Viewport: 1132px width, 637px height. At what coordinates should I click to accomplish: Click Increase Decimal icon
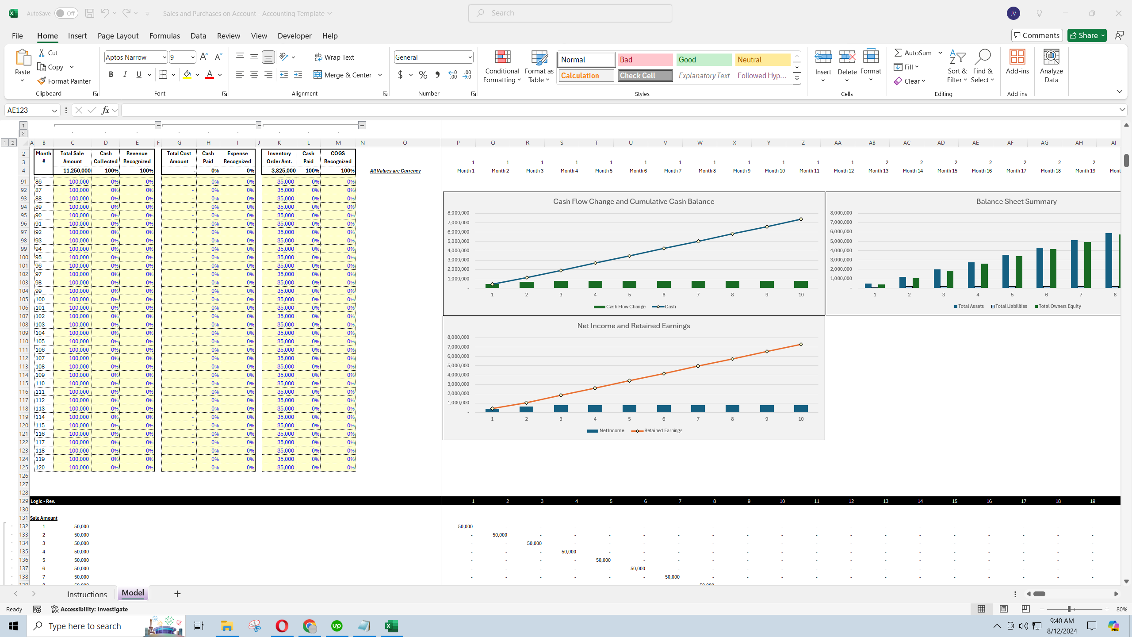452,75
